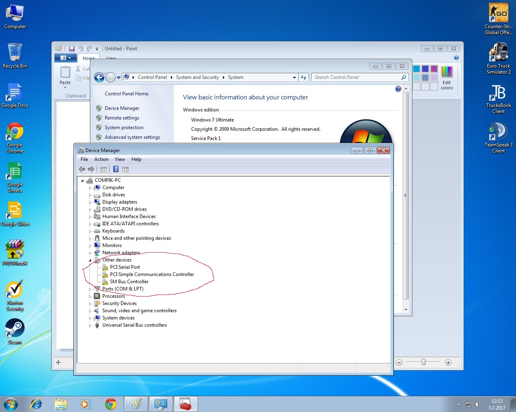The image size is (516, 412).
Task: Expand the Universal Serial Bus controllers node
Action: [x=90, y=325]
